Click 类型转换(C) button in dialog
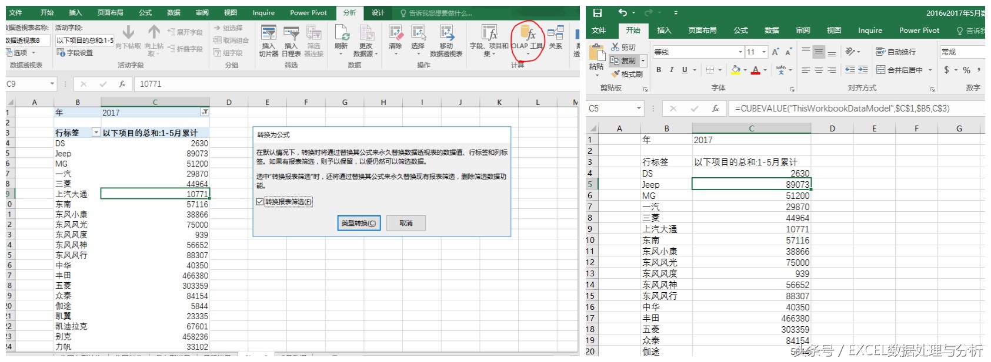The width and height of the screenshot is (991, 362). click(359, 223)
